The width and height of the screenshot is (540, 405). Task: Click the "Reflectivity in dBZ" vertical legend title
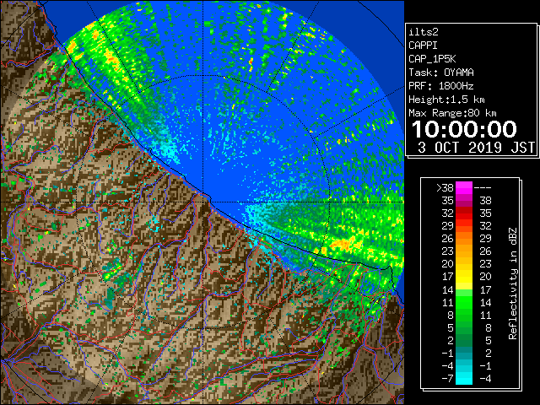pos(513,283)
